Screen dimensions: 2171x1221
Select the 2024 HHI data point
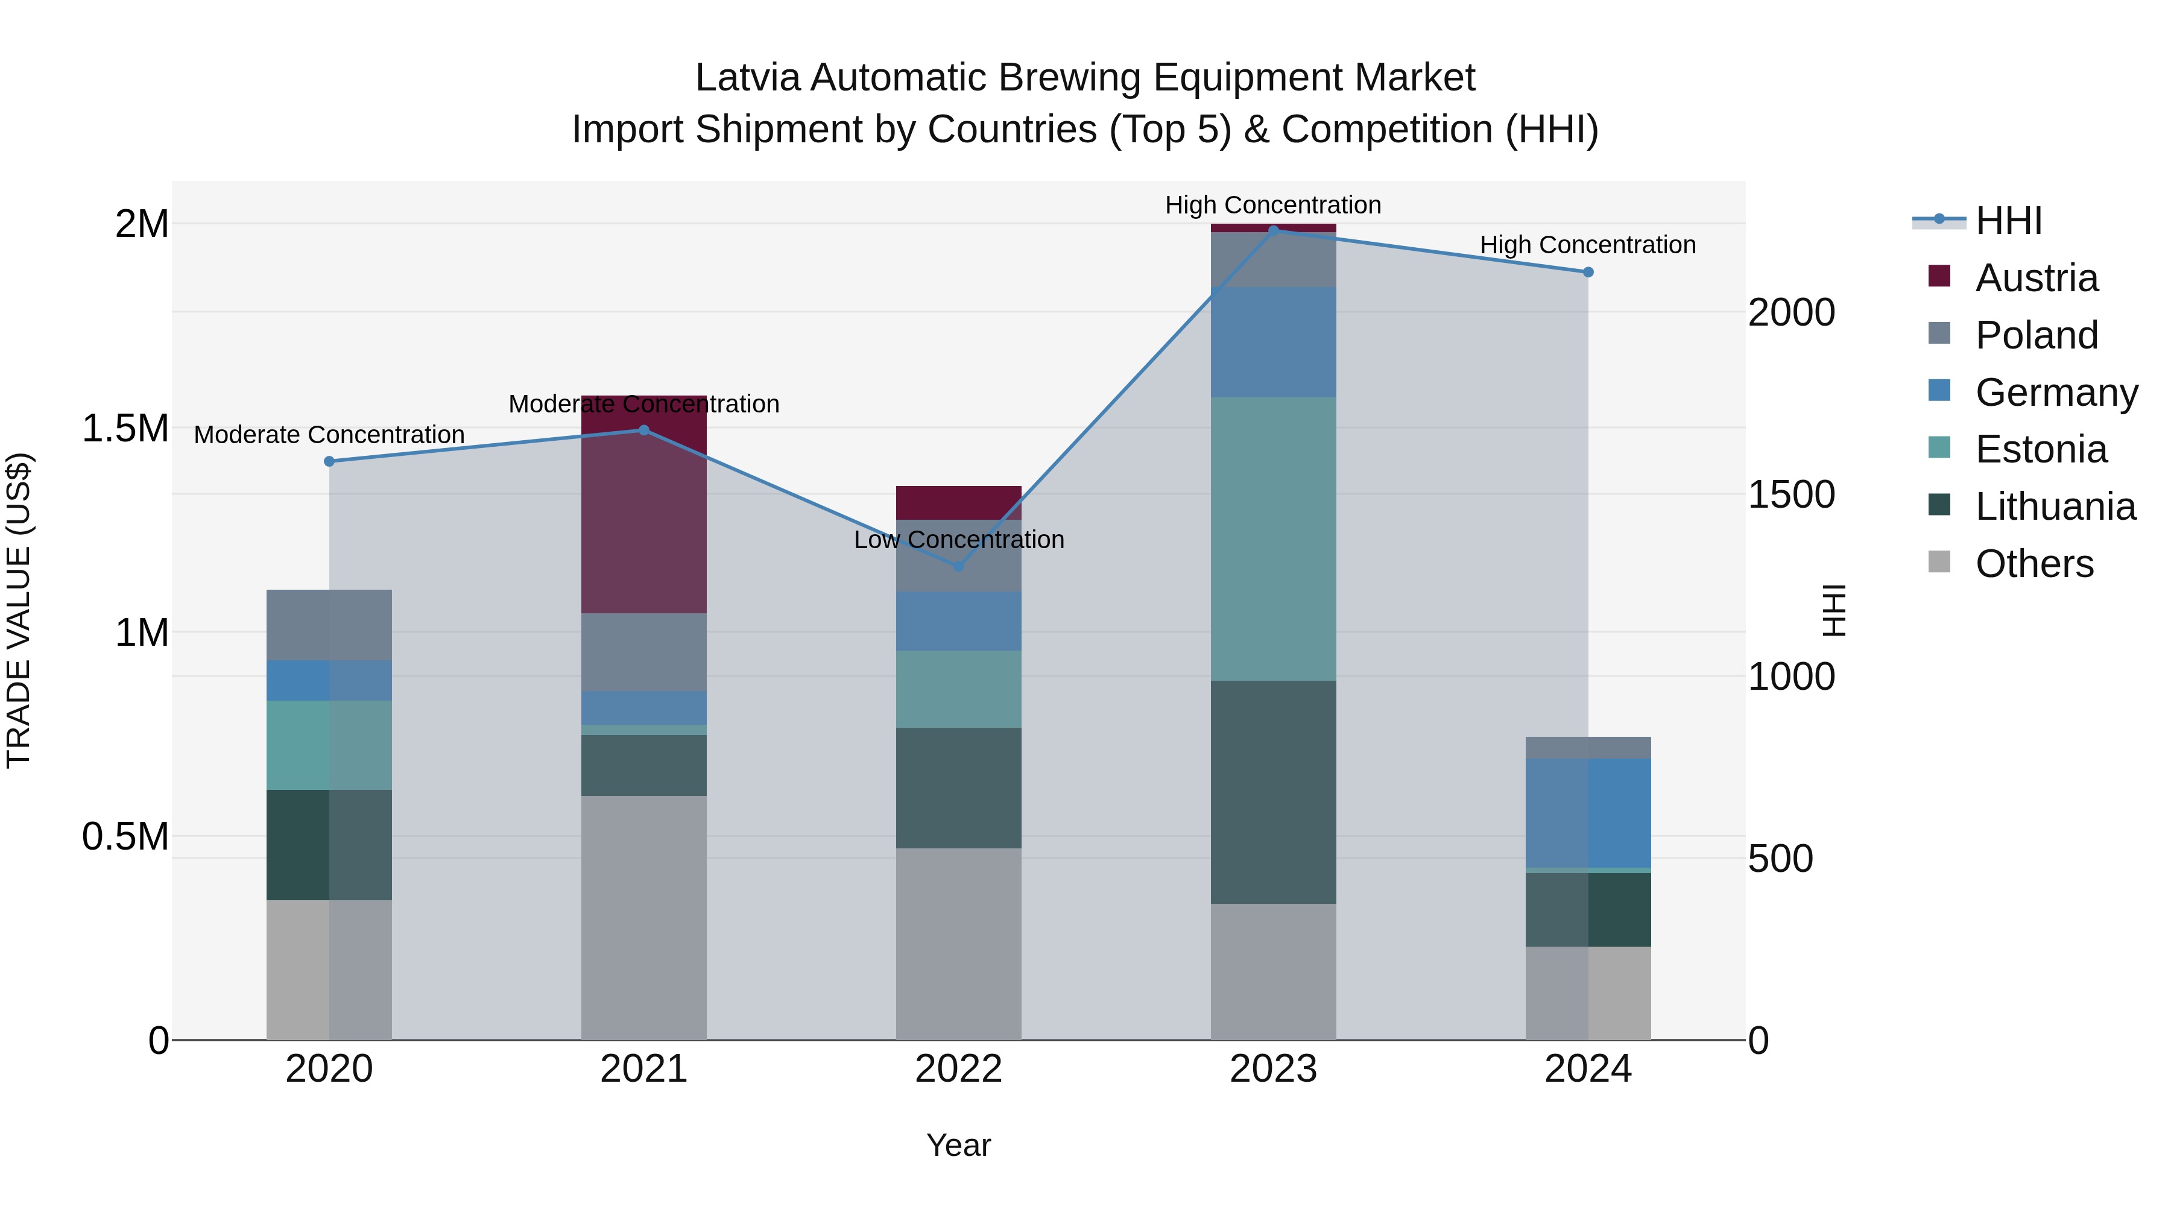click(x=1588, y=272)
